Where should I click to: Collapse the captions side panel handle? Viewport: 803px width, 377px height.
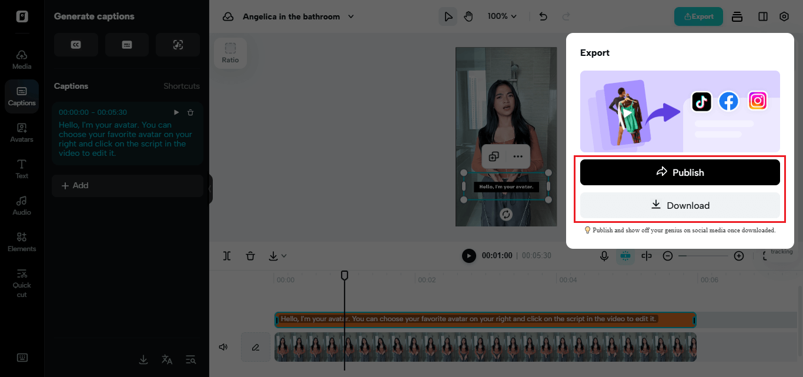coord(210,189)
